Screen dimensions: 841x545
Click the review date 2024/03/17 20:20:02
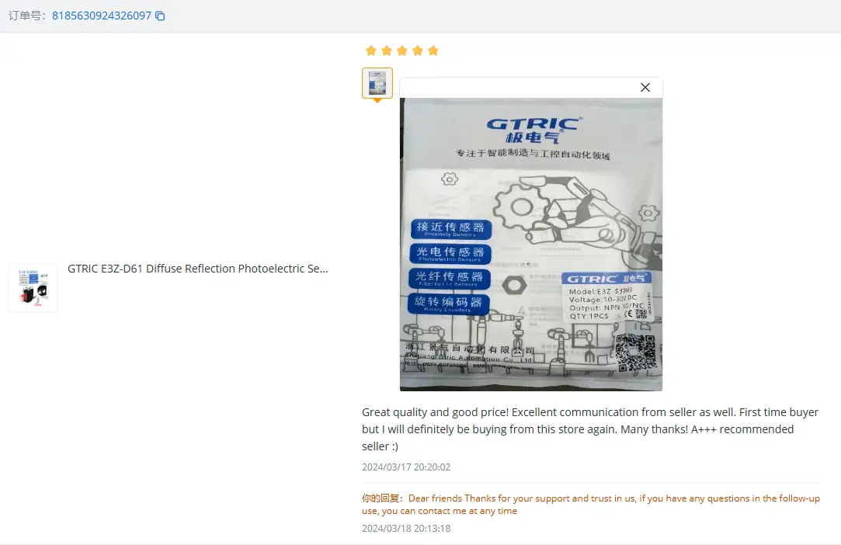(x=406, y=467)
